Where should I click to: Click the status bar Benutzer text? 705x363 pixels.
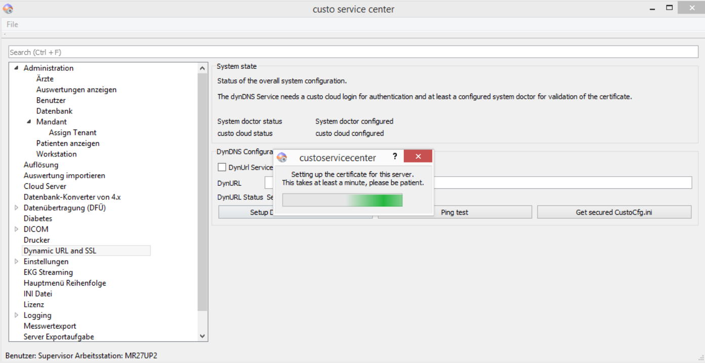click(x=81, y=355)
